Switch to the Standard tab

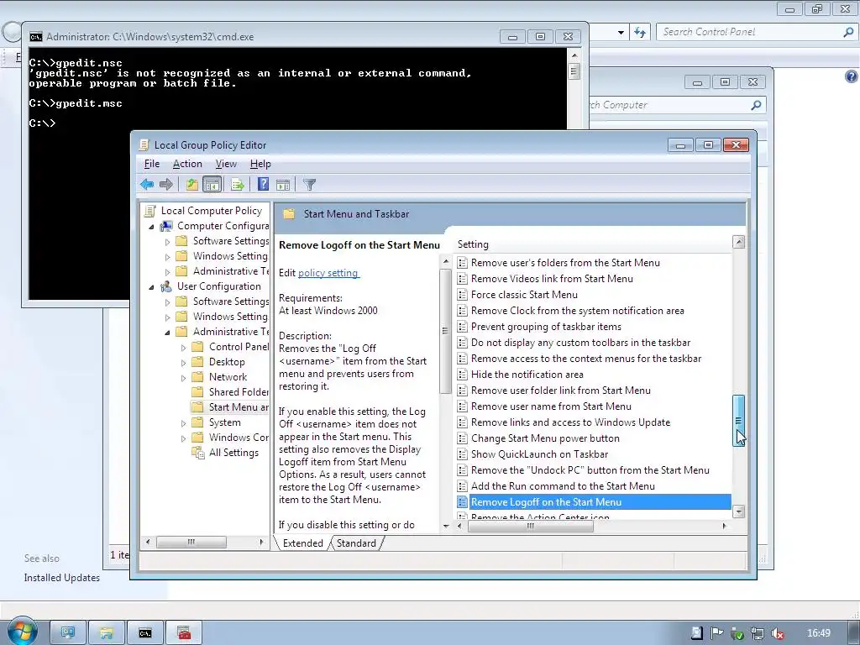[x=356, y=543]
